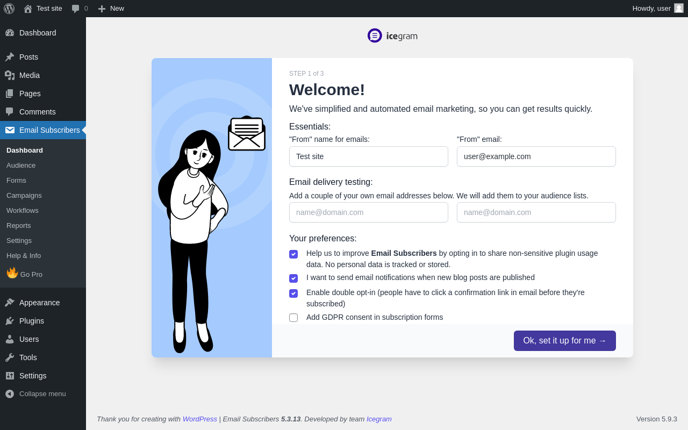Uncheck new blog post notifications checkbox
Viewport: 688px width, 430px height.
click(293, 278)
